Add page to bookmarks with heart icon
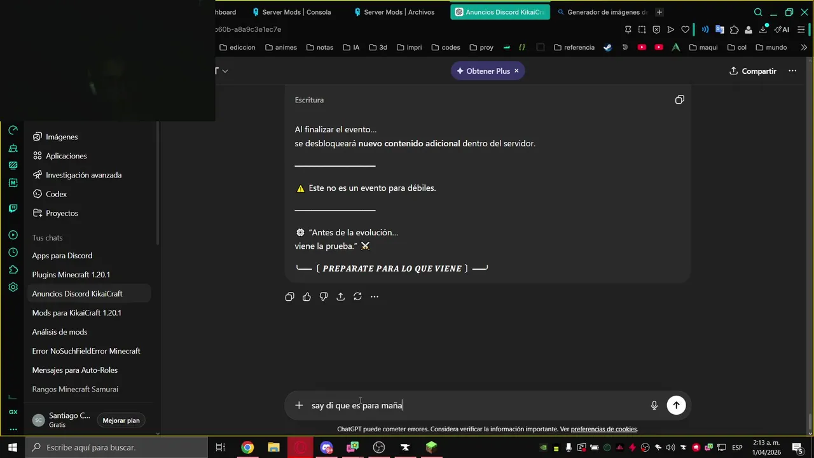Image resolution: width=814 pixels, height=458 pixels. [685, 29]
